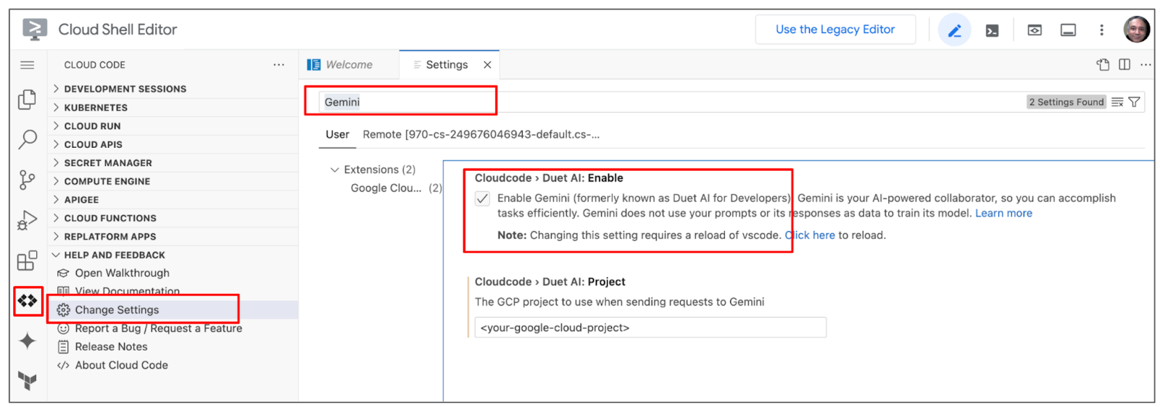Open the Explorer files icon
The height and width of the screenshot is (407, 1160).
27,99
